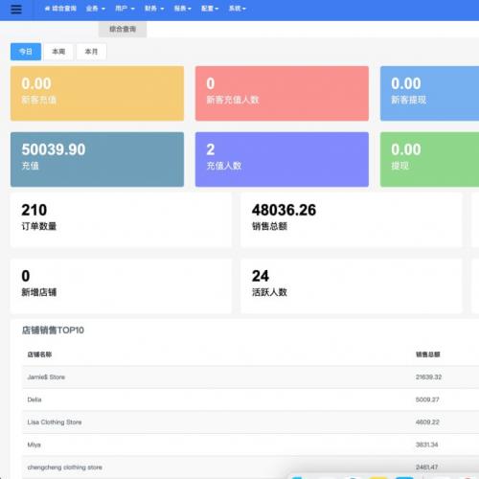This screenshot has width=479, height=479.
Task: Switch to the 本月 period filter
Action: 91,52
